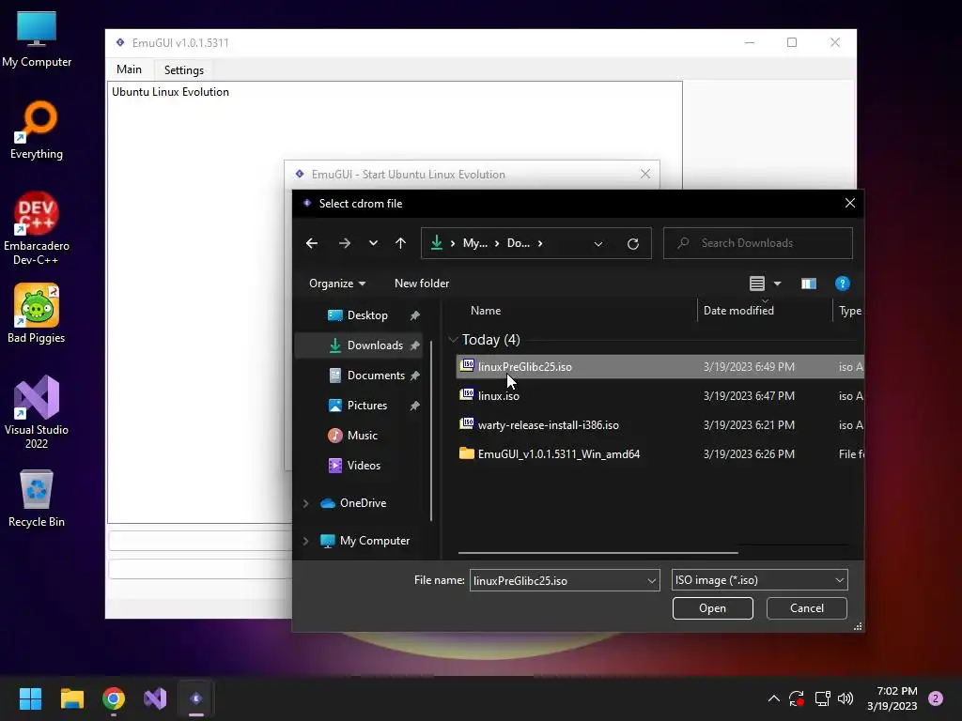This screenshot has width=962, height=721.
Task: Open Google Chrome from the taskbar
Action: point(114,698)
